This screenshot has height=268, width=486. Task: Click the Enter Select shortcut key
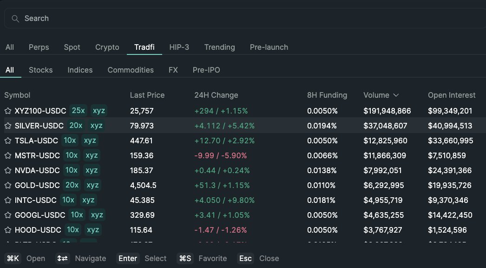click(x=128, y=258)
